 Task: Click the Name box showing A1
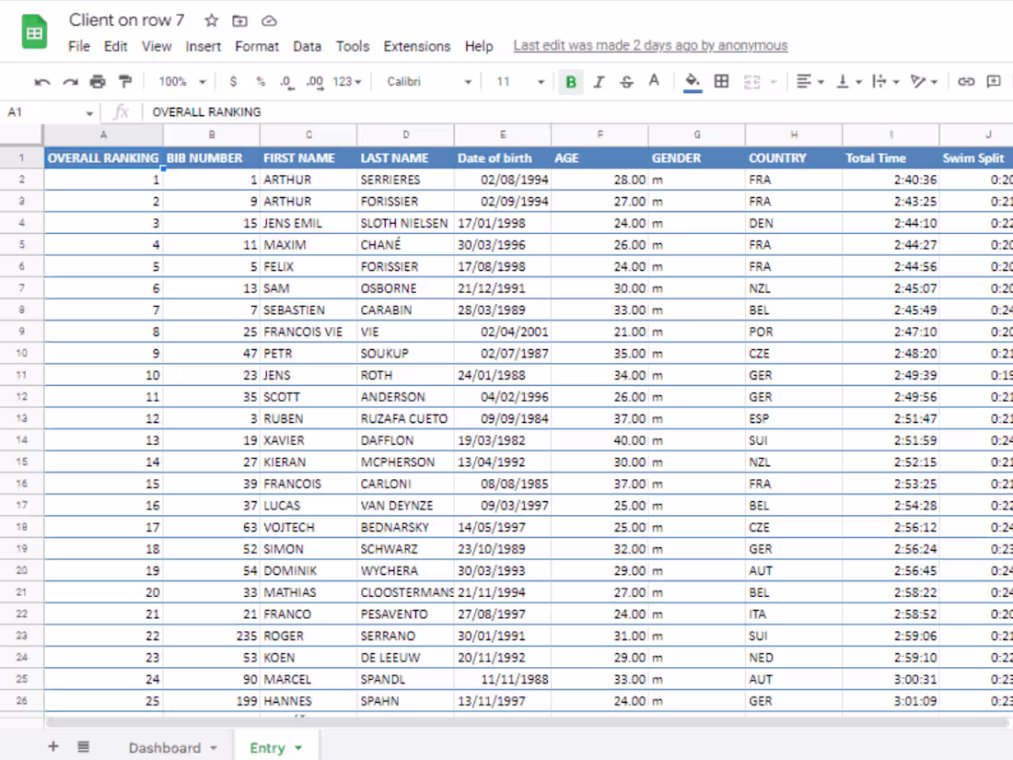click(x=42, y=112)
